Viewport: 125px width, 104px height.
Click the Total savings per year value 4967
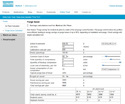coord(64,86)
